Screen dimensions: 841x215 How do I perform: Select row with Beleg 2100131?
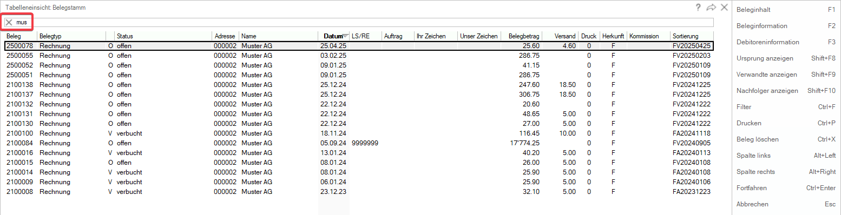(359, 114)
